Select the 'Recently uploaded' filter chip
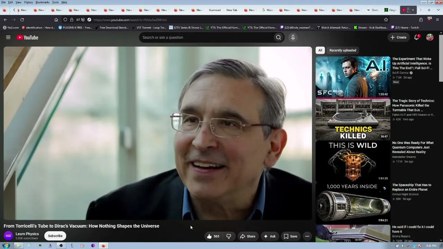Image resolution: width=443 pixels, height=249 pixels. pyautogui.click(x=343, y=50)
